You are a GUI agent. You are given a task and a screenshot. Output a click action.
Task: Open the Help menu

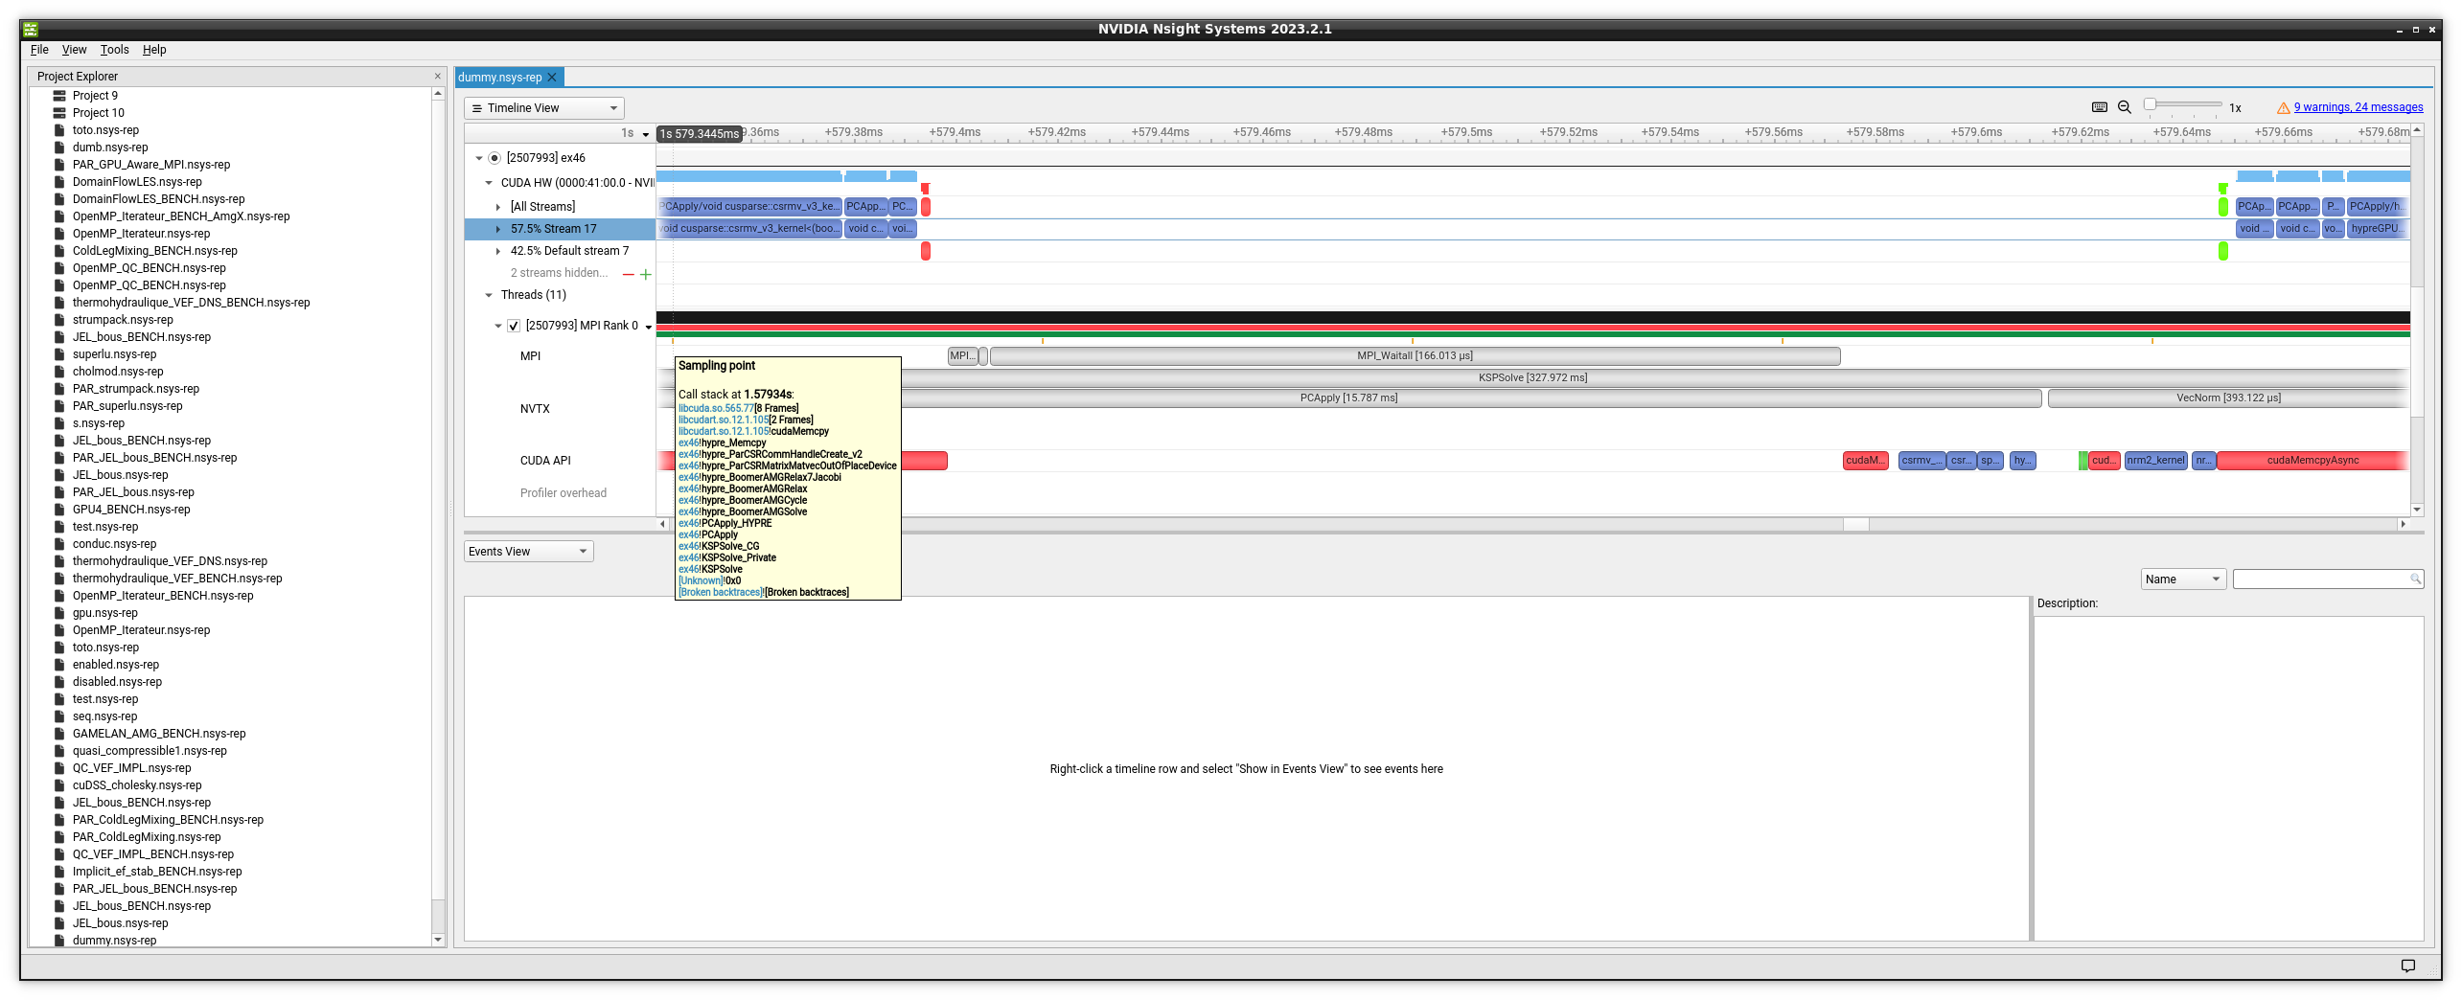(x=154, y=50)
